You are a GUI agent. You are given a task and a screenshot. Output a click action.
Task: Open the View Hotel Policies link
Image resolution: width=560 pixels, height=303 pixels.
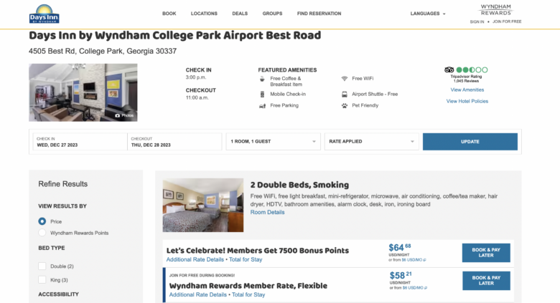467,101
